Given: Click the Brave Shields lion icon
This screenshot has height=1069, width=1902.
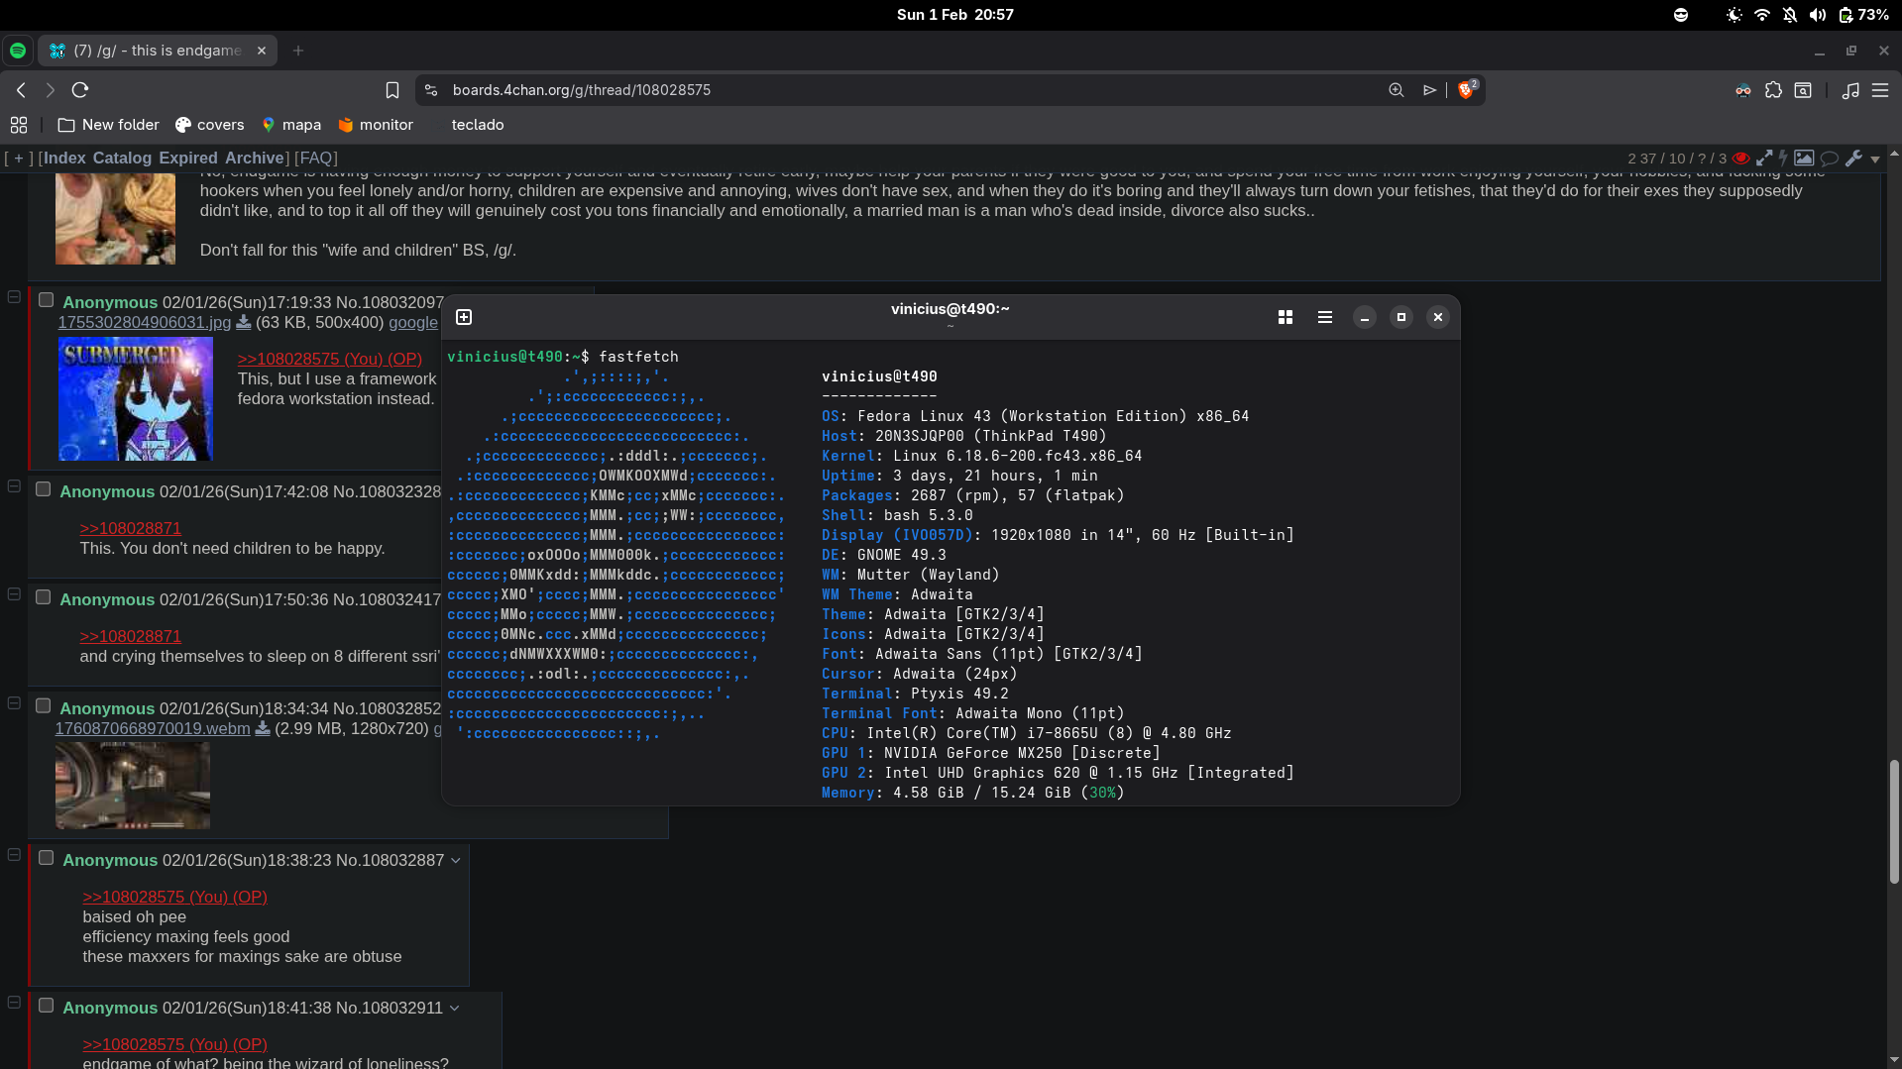Looking at the screenshot, I should tap(1466, 90).
